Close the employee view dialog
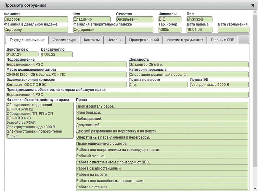The width and height of the screenshot is (258, 191). click(x=252, y=5)
